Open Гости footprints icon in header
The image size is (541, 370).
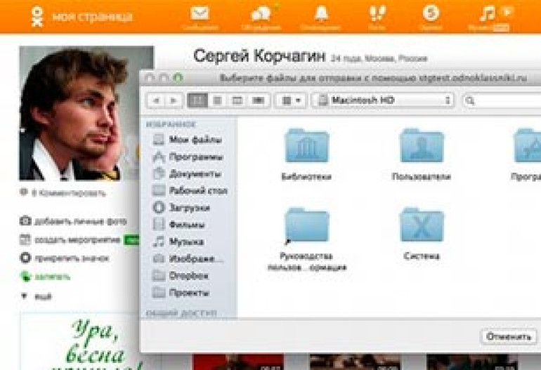click(377, 14)
